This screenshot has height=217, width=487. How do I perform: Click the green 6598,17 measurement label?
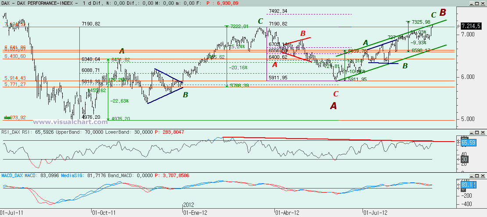point(421,50)
